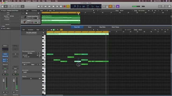Open the Library button in control bar
Screen dimensions: 172x96
click(2, 6)
